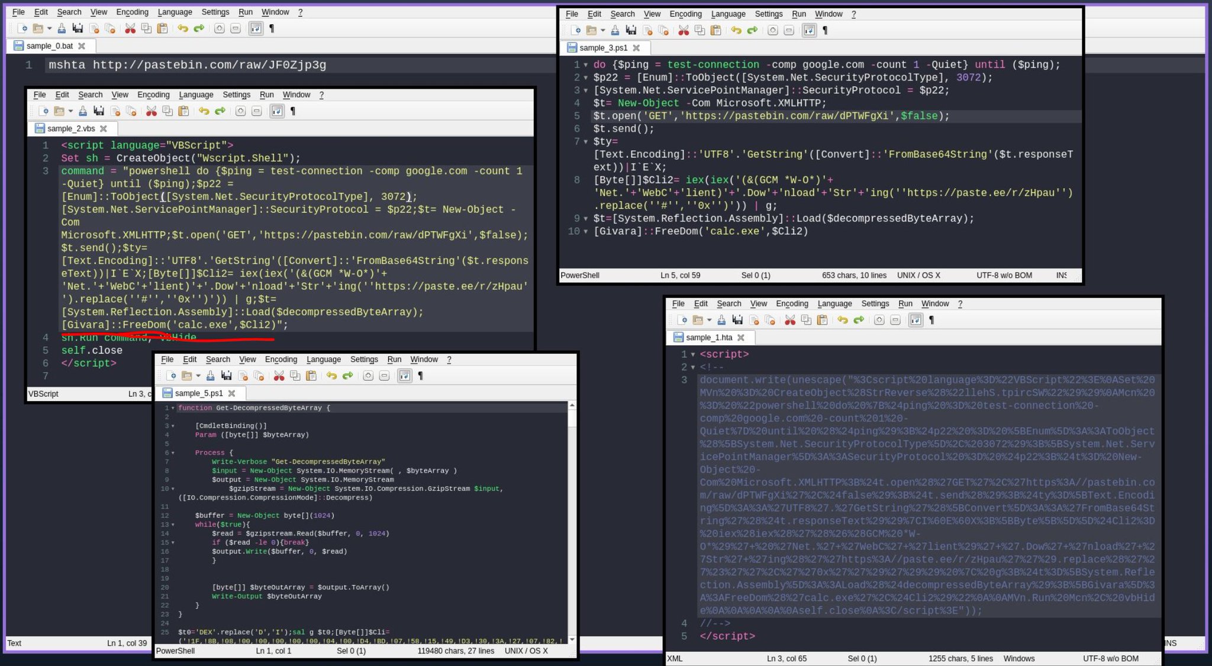
Task: Collapse fold marker on line 1 of sample_1.hta
Action: 693,355
